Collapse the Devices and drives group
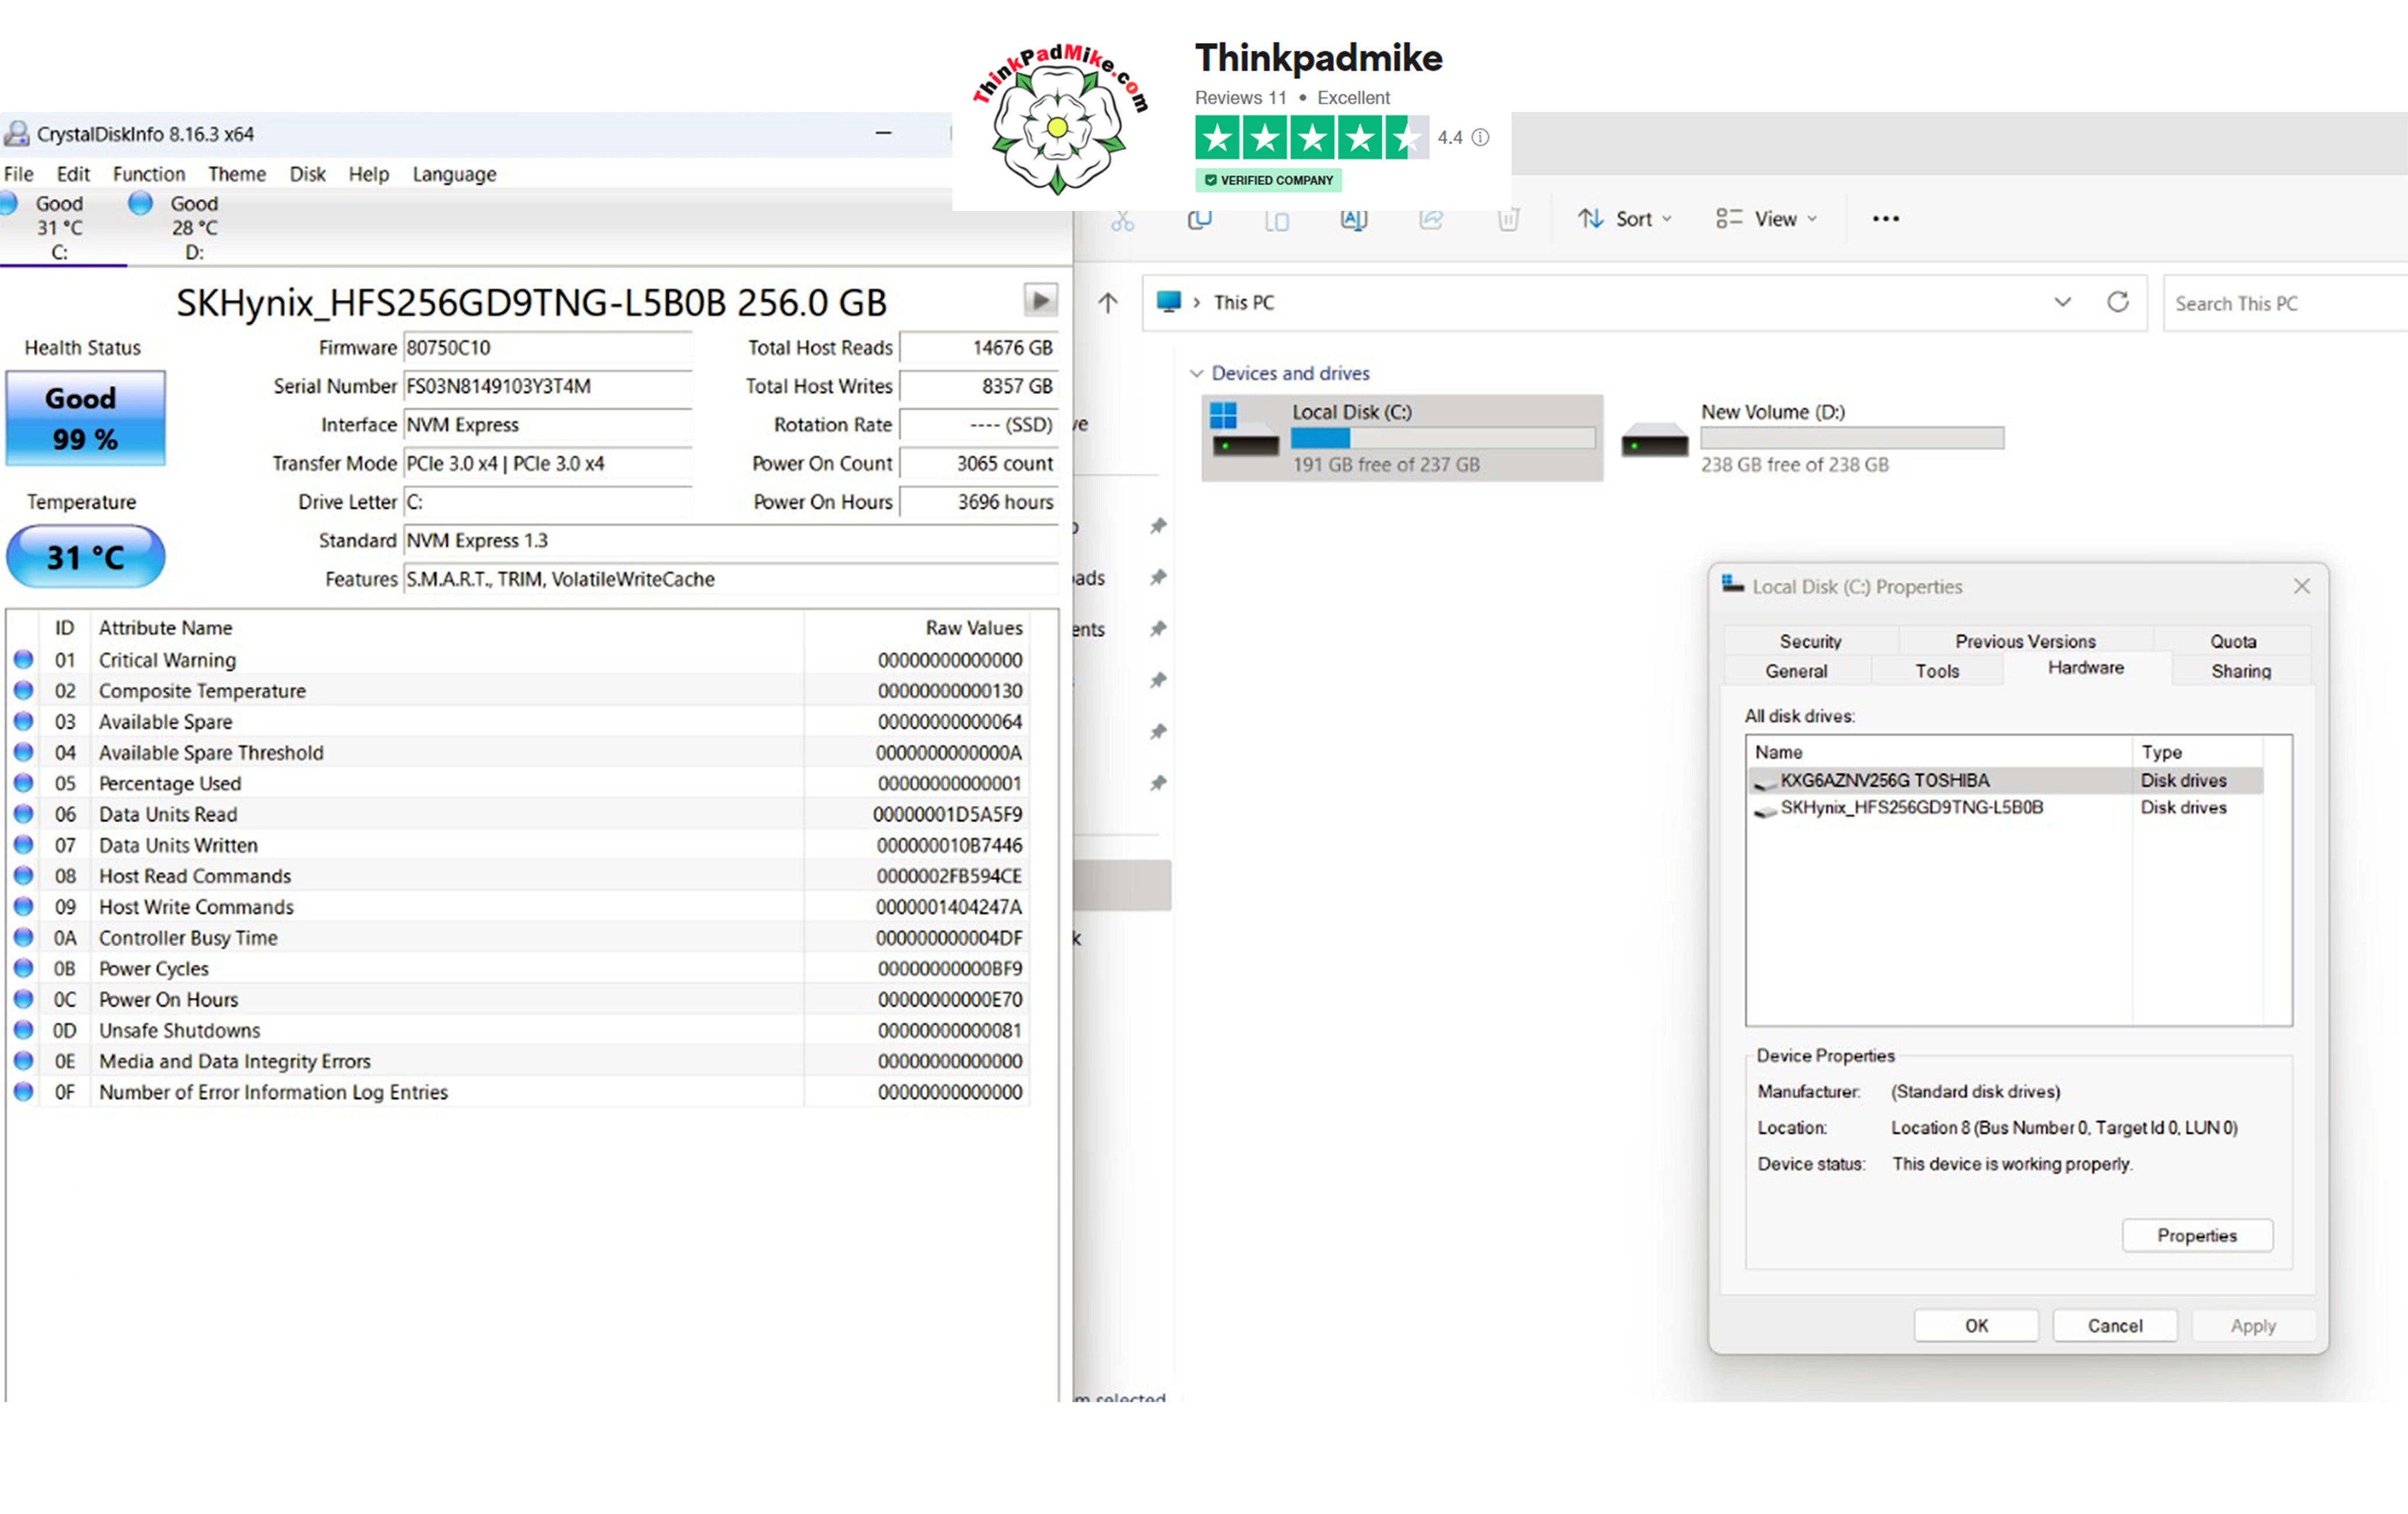The image size is (2408, 1514). (1196, 373)
